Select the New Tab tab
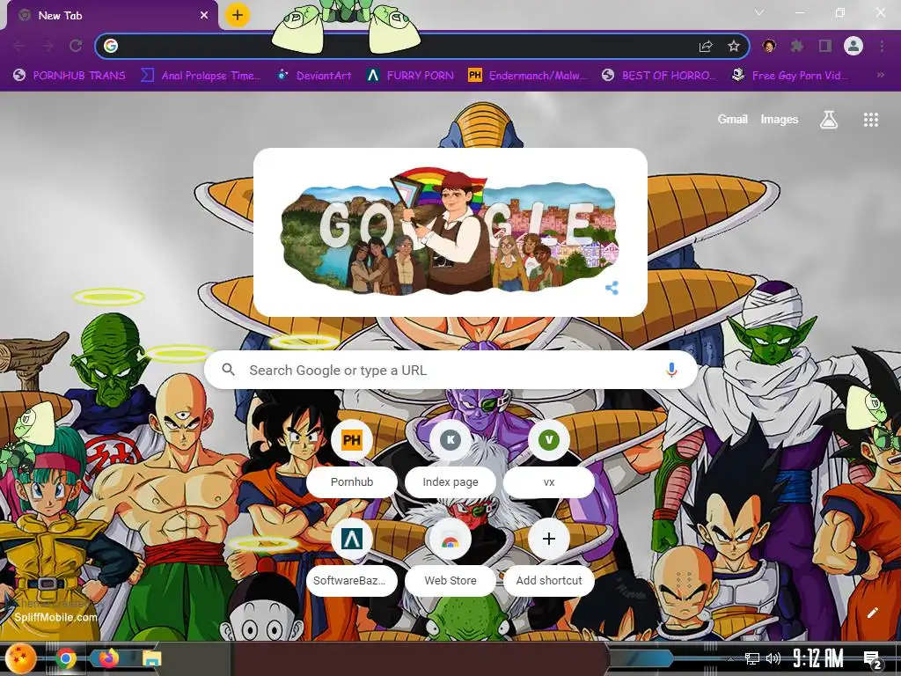 (x=112, y=16)
